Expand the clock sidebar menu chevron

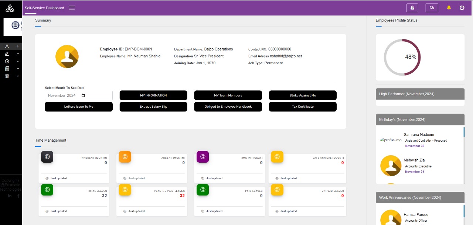coord(18,61)
